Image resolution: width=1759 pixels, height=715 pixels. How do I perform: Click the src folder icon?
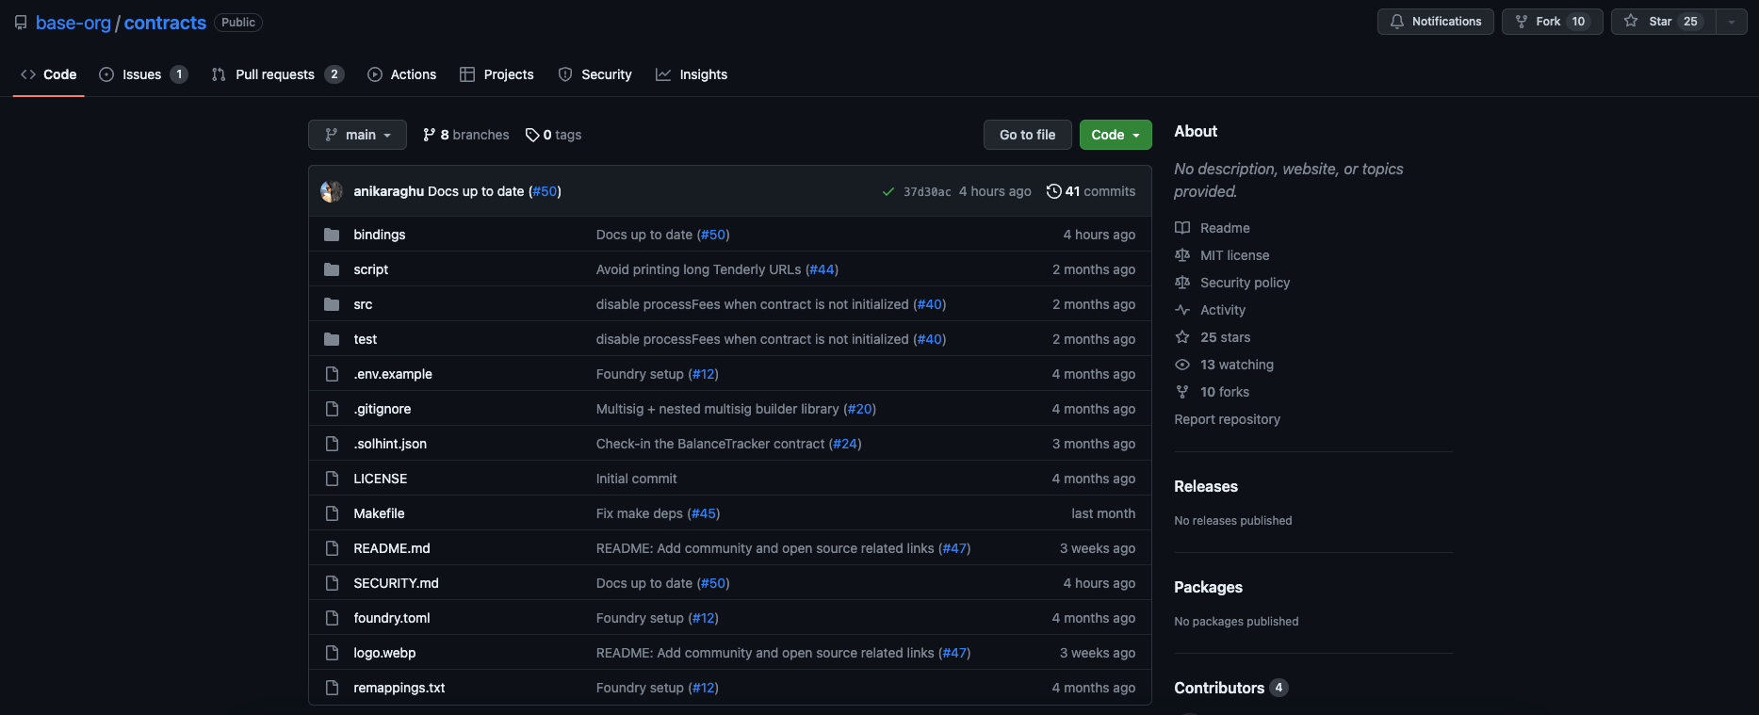pyautogui.click(x=332, y=304)
